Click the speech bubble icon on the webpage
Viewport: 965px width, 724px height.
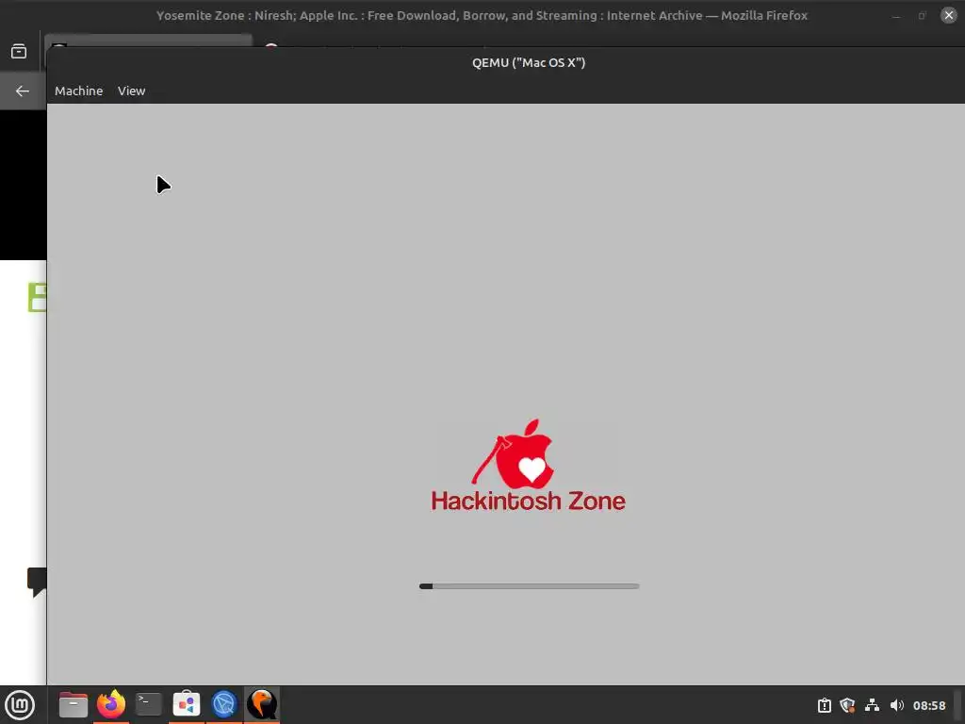(37, 582)
